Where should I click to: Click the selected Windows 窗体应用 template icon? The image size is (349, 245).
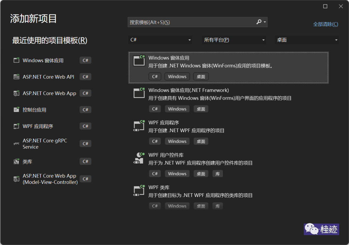[x=139, y=60]
